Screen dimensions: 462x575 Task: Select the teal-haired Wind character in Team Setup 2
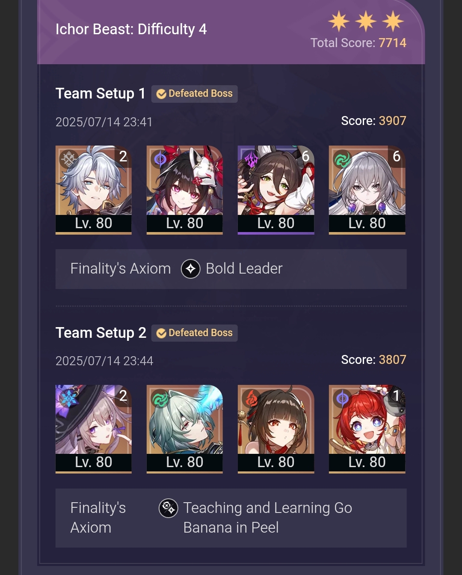(x=185, y=429)
